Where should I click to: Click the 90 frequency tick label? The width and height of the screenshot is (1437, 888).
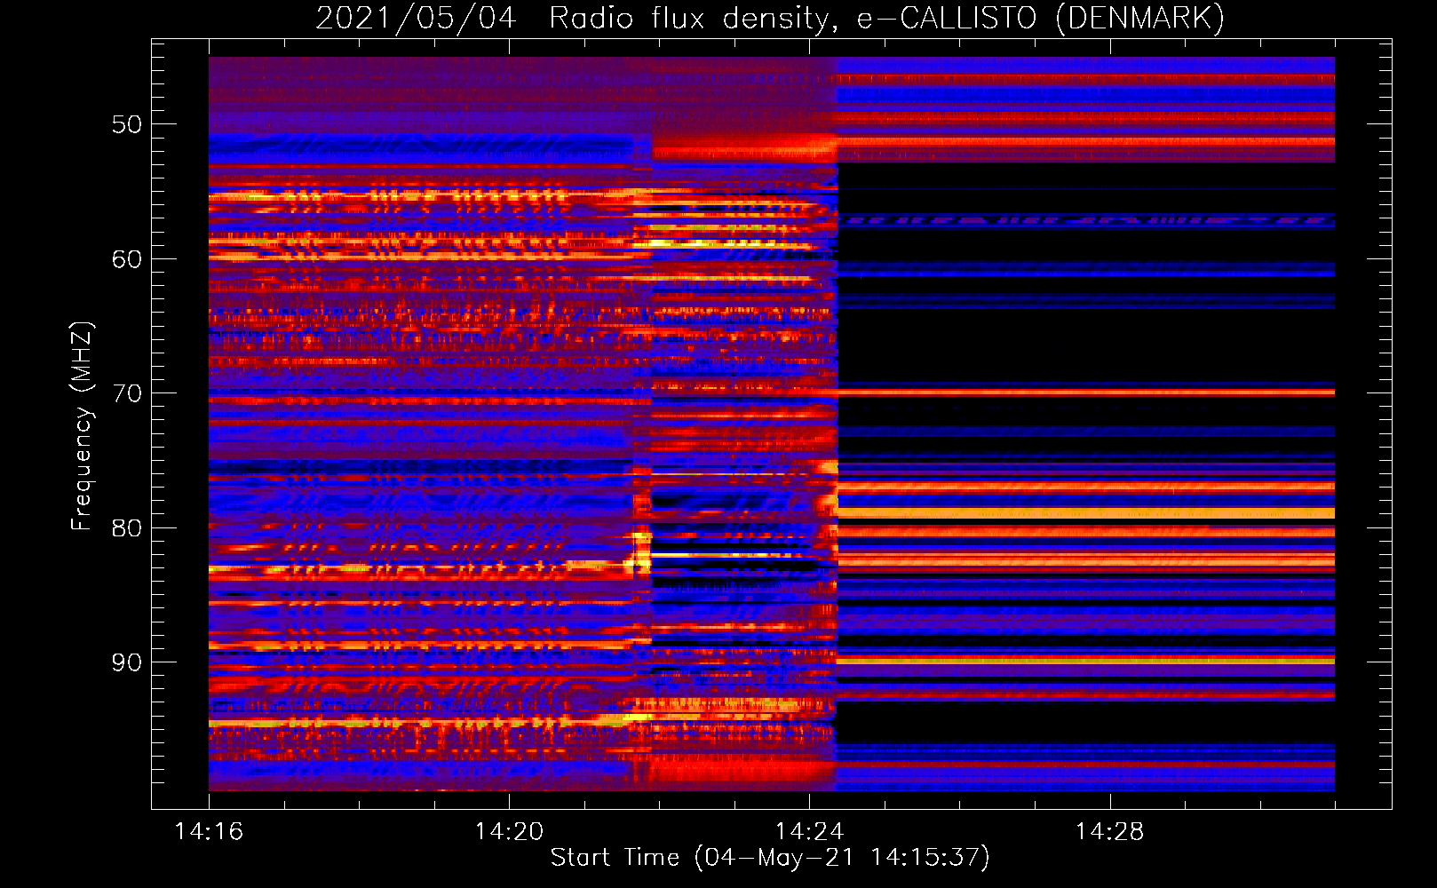click(127, 662)
